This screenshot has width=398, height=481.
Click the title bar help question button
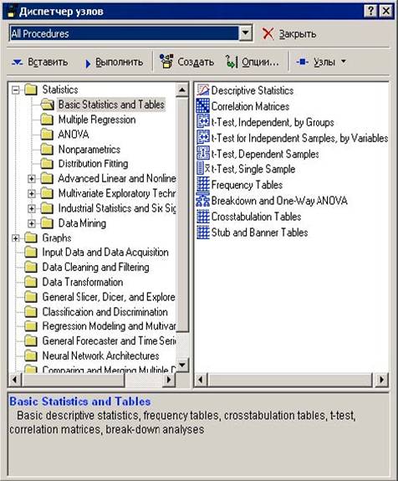click(x=370, y=12)
